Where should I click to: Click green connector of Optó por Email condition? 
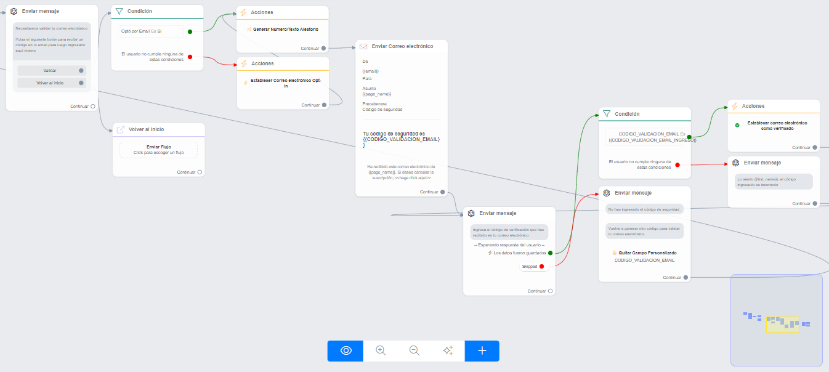(190, 31)
